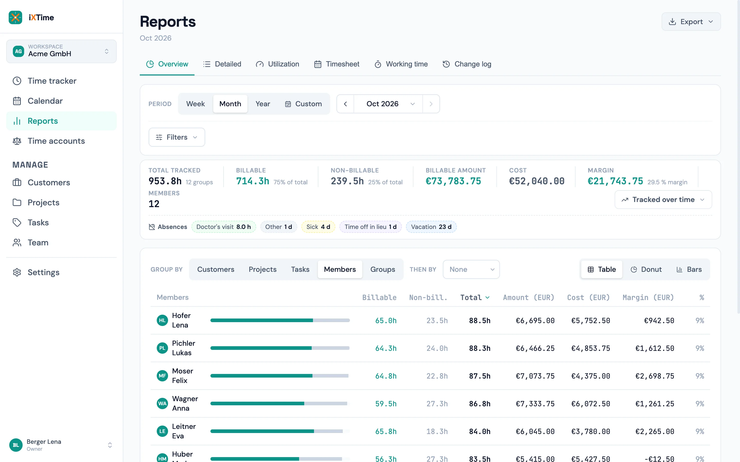
Task: Click the BL user avatar at bottom
Action: click(16, 445)
